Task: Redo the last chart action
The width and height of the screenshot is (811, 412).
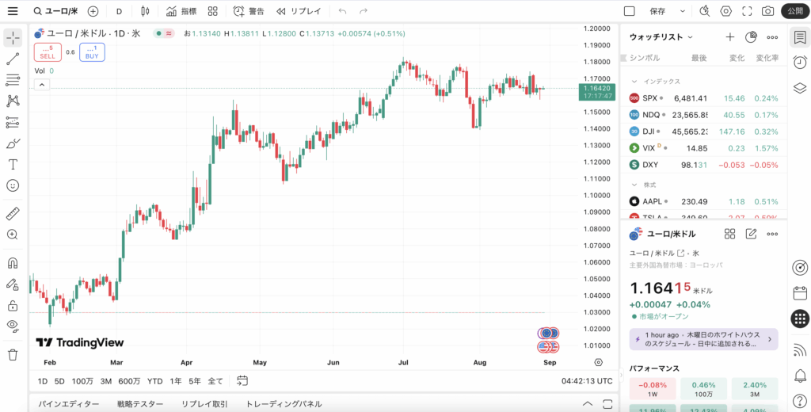Action: (364, 11)
